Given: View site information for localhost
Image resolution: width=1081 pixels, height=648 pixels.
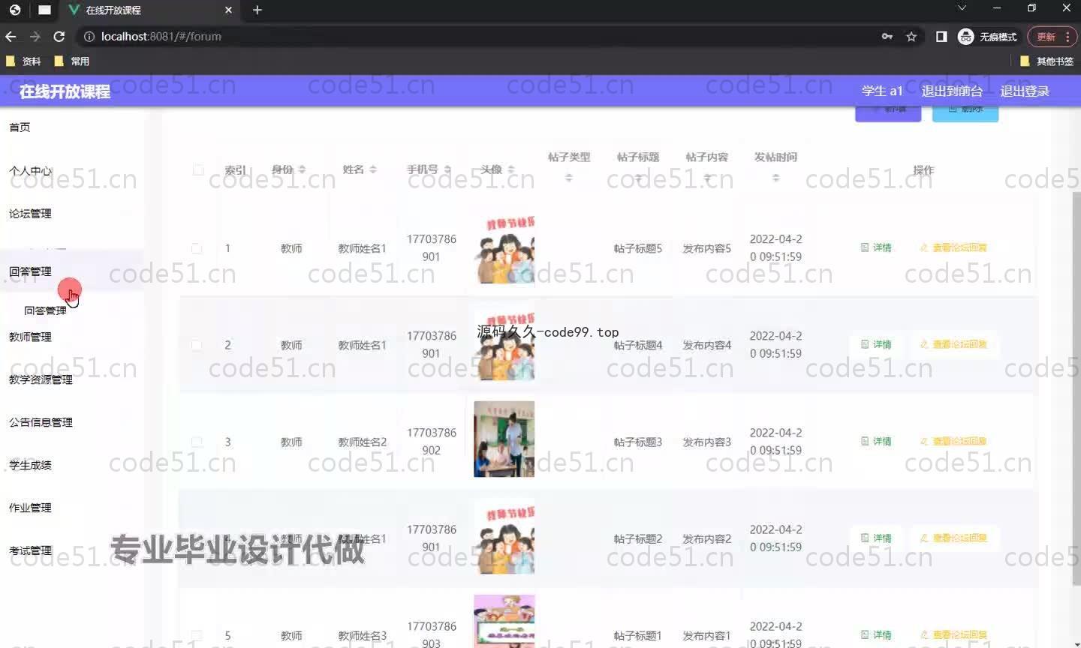Looking at the screenshot, I should point(89,36).
